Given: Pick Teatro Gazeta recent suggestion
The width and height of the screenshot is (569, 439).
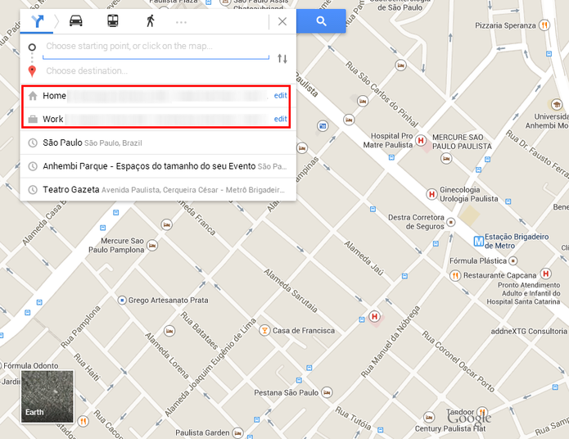Looking at the screenshot, I should click(x=158, y=189).
